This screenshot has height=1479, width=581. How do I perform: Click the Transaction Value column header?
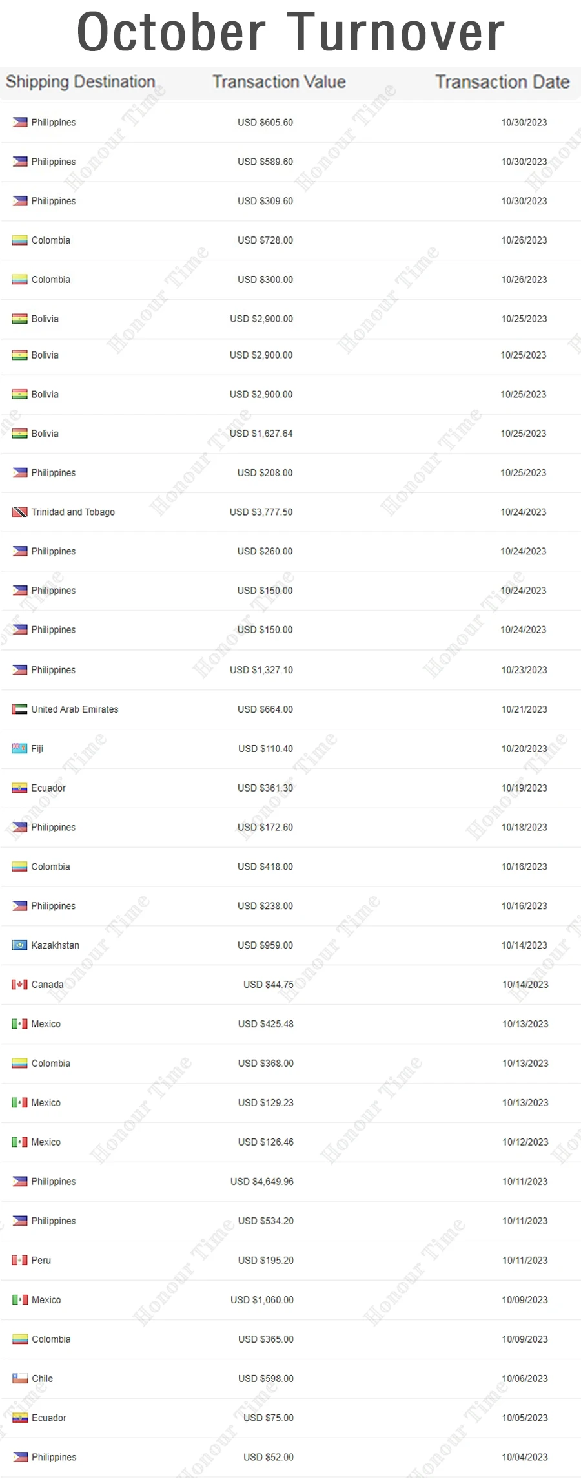pyautogui.click(x=279, y=82)
